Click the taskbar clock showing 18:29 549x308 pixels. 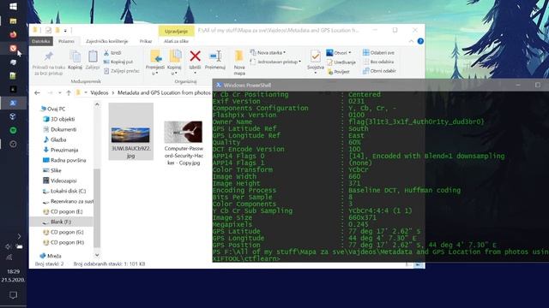(13, 271)
